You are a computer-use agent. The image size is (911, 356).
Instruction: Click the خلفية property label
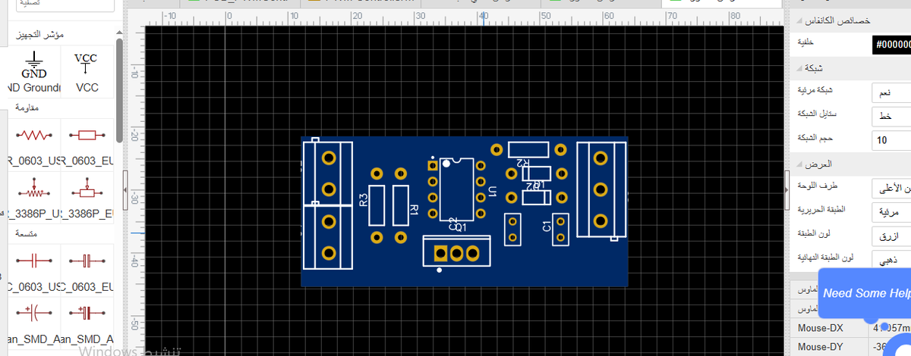(806, 44)
